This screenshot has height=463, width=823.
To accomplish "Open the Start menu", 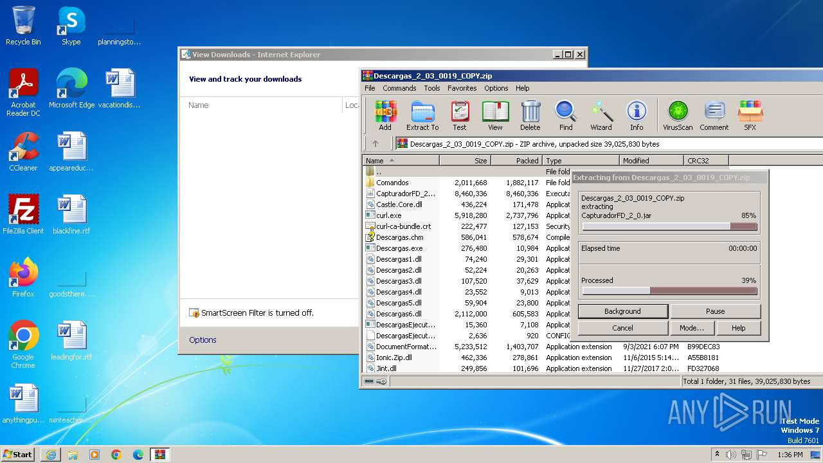I will pyautogui.click(x=18, y=455).
